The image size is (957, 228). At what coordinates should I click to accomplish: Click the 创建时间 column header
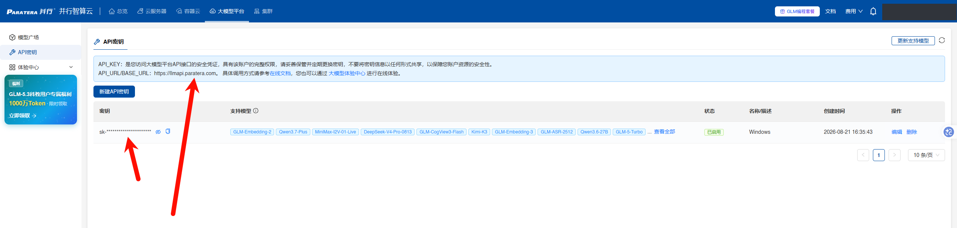834,111
